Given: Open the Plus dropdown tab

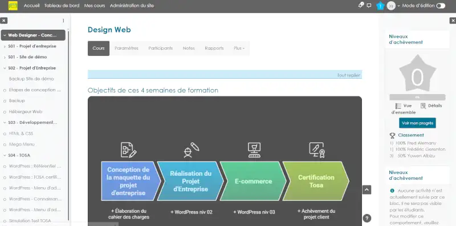Looking at the screenshot, I should tap(239, 49).
